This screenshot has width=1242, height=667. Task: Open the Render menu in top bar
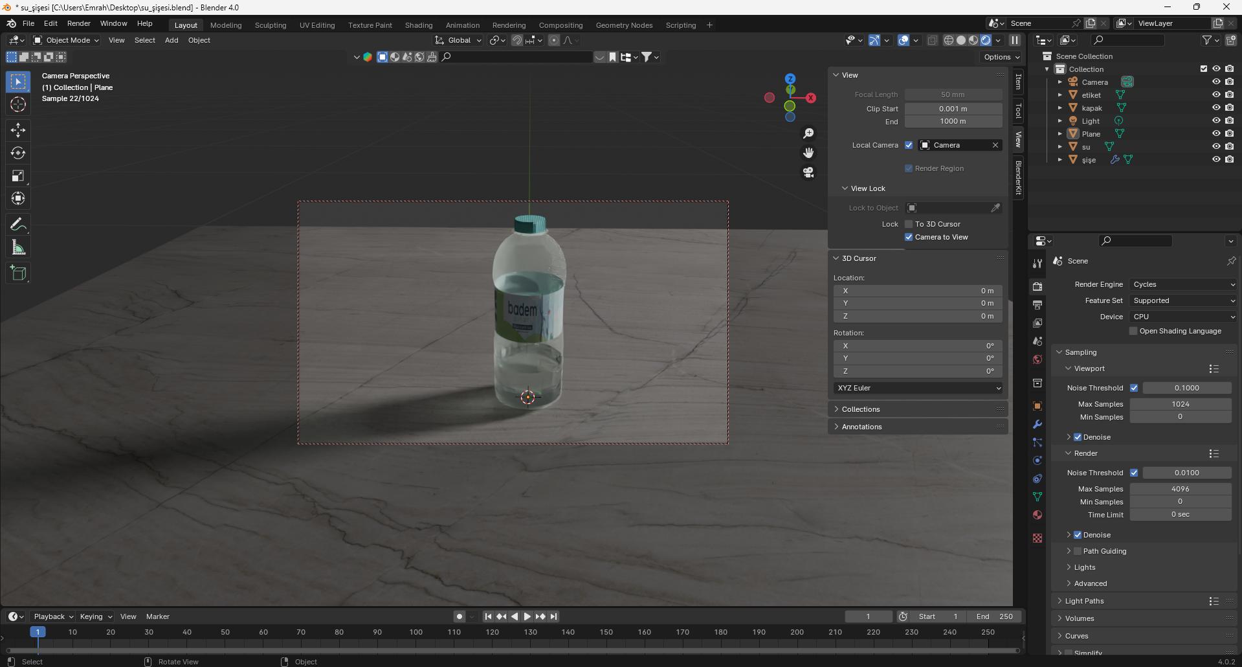[79, 23]
